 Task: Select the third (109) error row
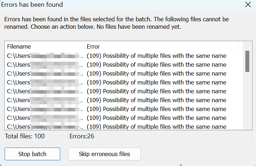coord(124,73)
